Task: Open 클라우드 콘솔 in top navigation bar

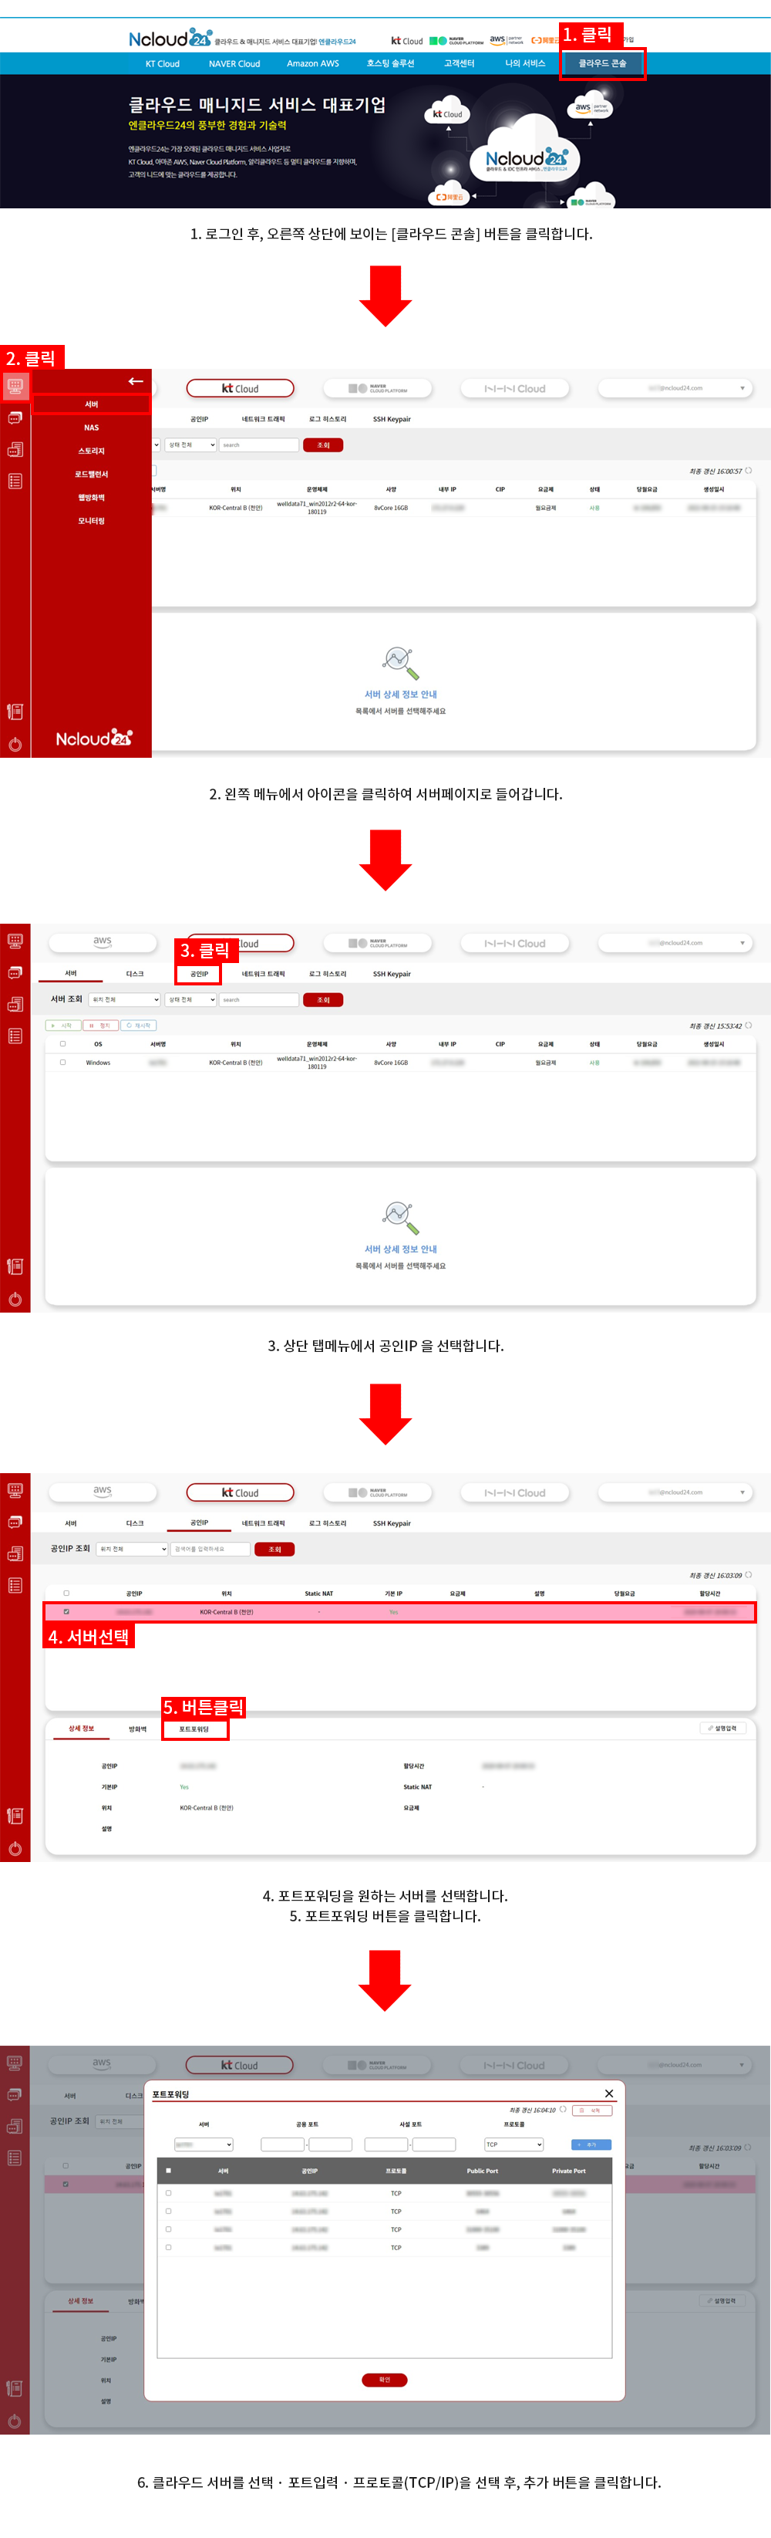Action: (x=603, y=63)
